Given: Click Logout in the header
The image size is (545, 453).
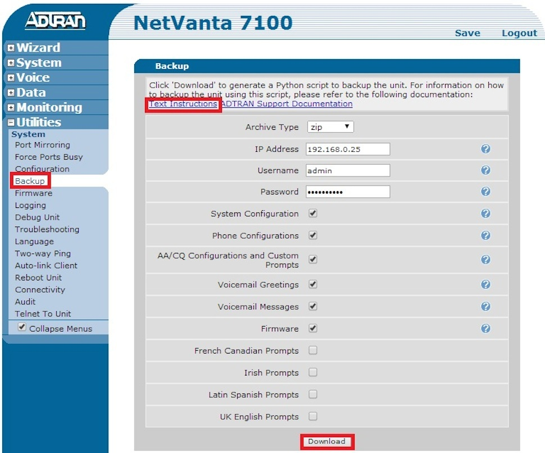Looking at the screenshot, I should coord(519,33).
